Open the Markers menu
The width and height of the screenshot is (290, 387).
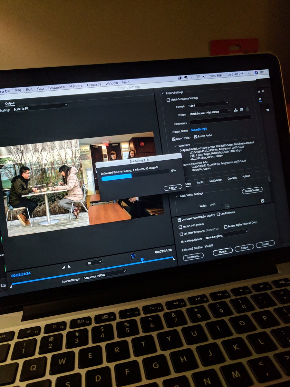pos(76,86)
